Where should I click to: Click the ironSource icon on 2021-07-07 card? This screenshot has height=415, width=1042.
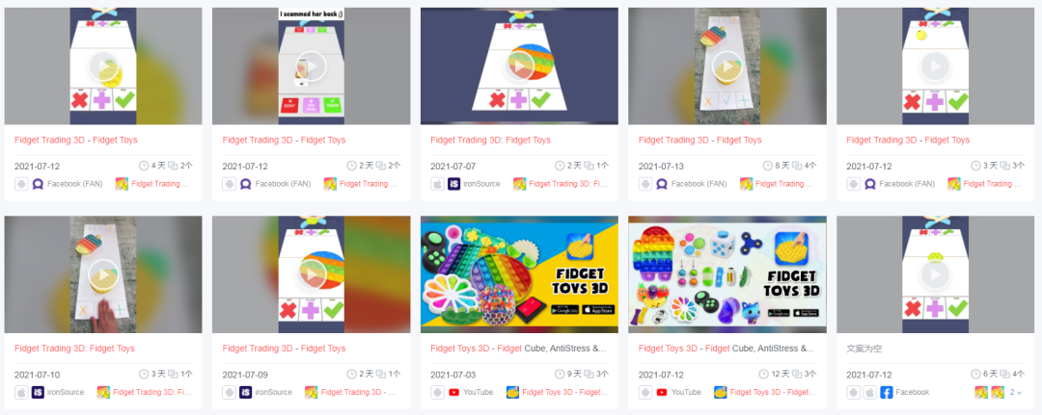(454, 184)
